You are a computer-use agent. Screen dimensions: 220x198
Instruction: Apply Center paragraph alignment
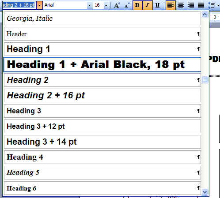point(181,5)
